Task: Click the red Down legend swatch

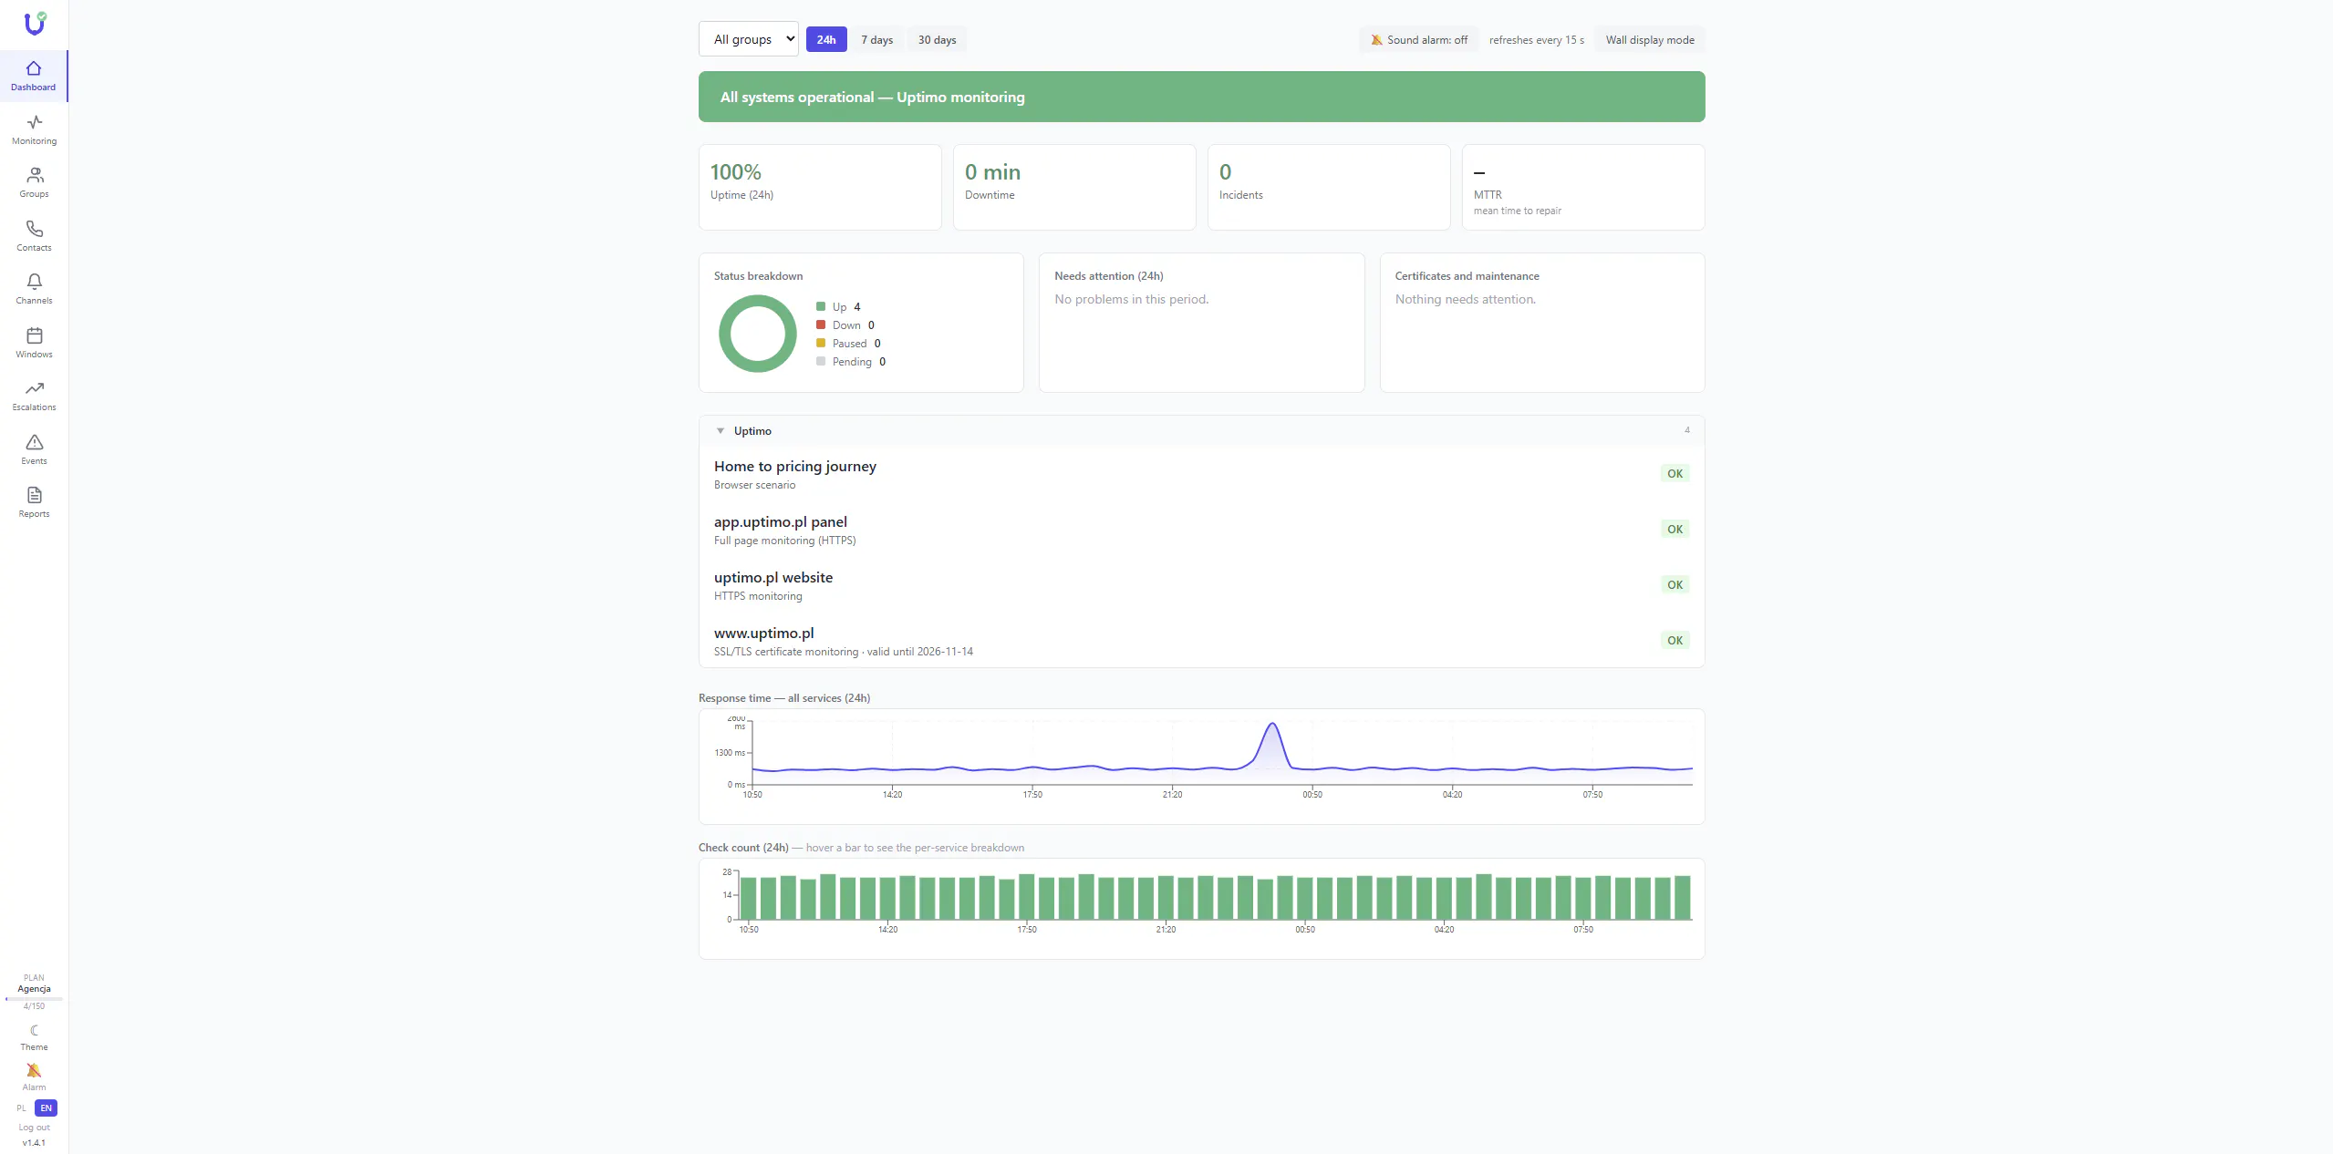Action: (821, 325)
